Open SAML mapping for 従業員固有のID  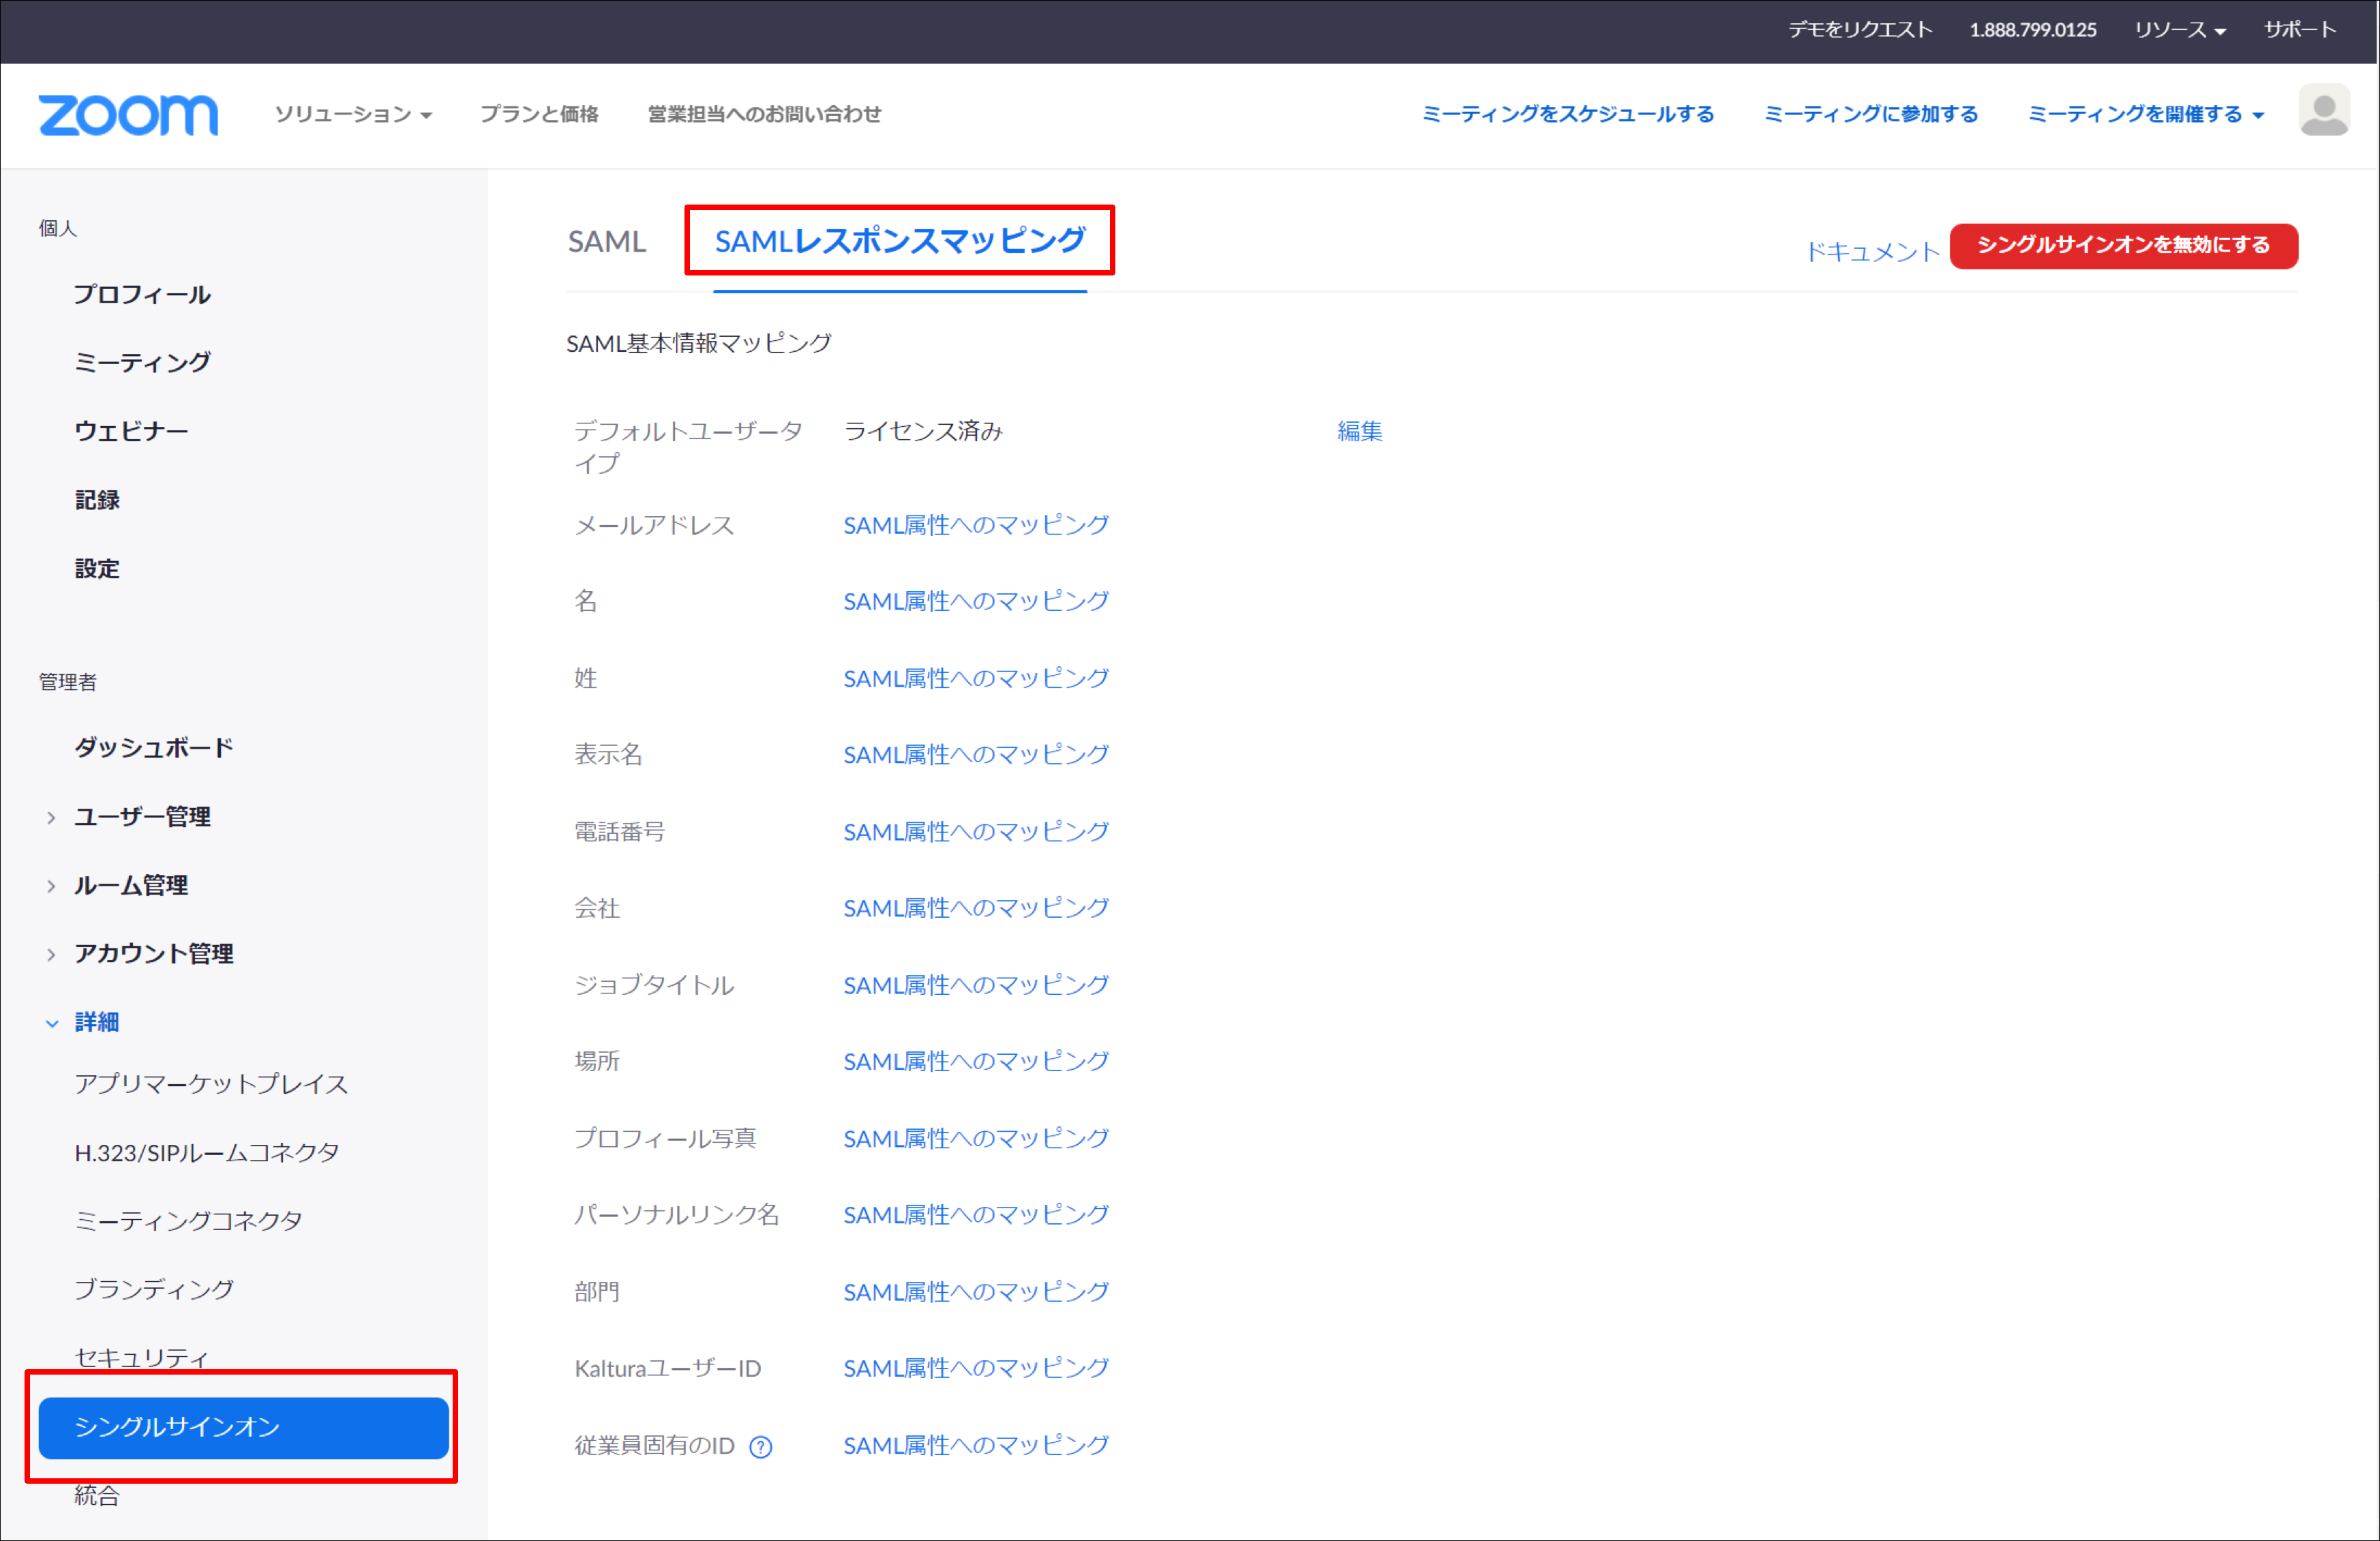976,1445
